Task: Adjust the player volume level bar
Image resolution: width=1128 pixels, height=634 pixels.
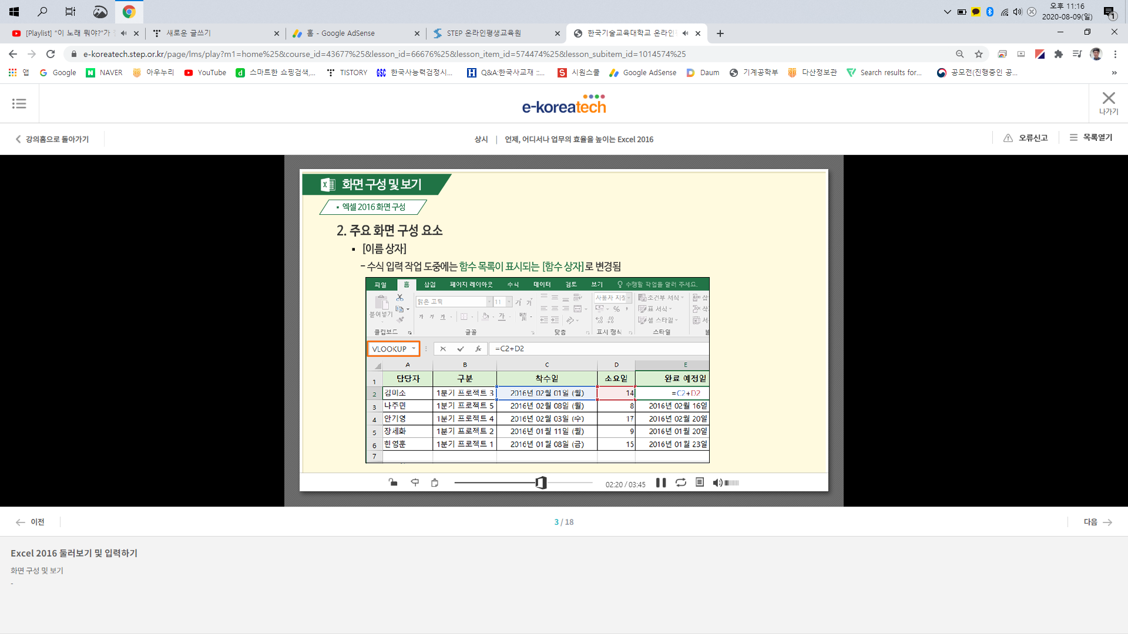Action: pos(732,483)
